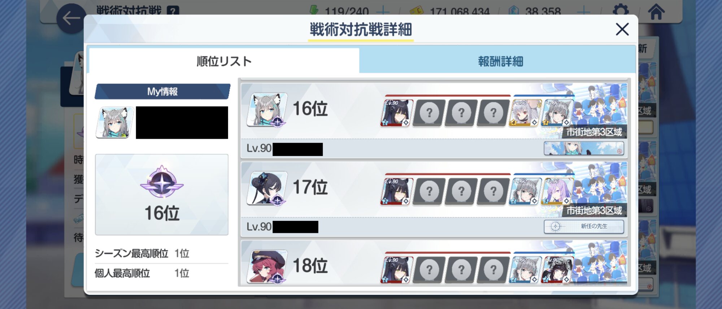Tap the third hidden unit slot of 17位
Screen dimensions: 722x309
[x=493, y=191]
